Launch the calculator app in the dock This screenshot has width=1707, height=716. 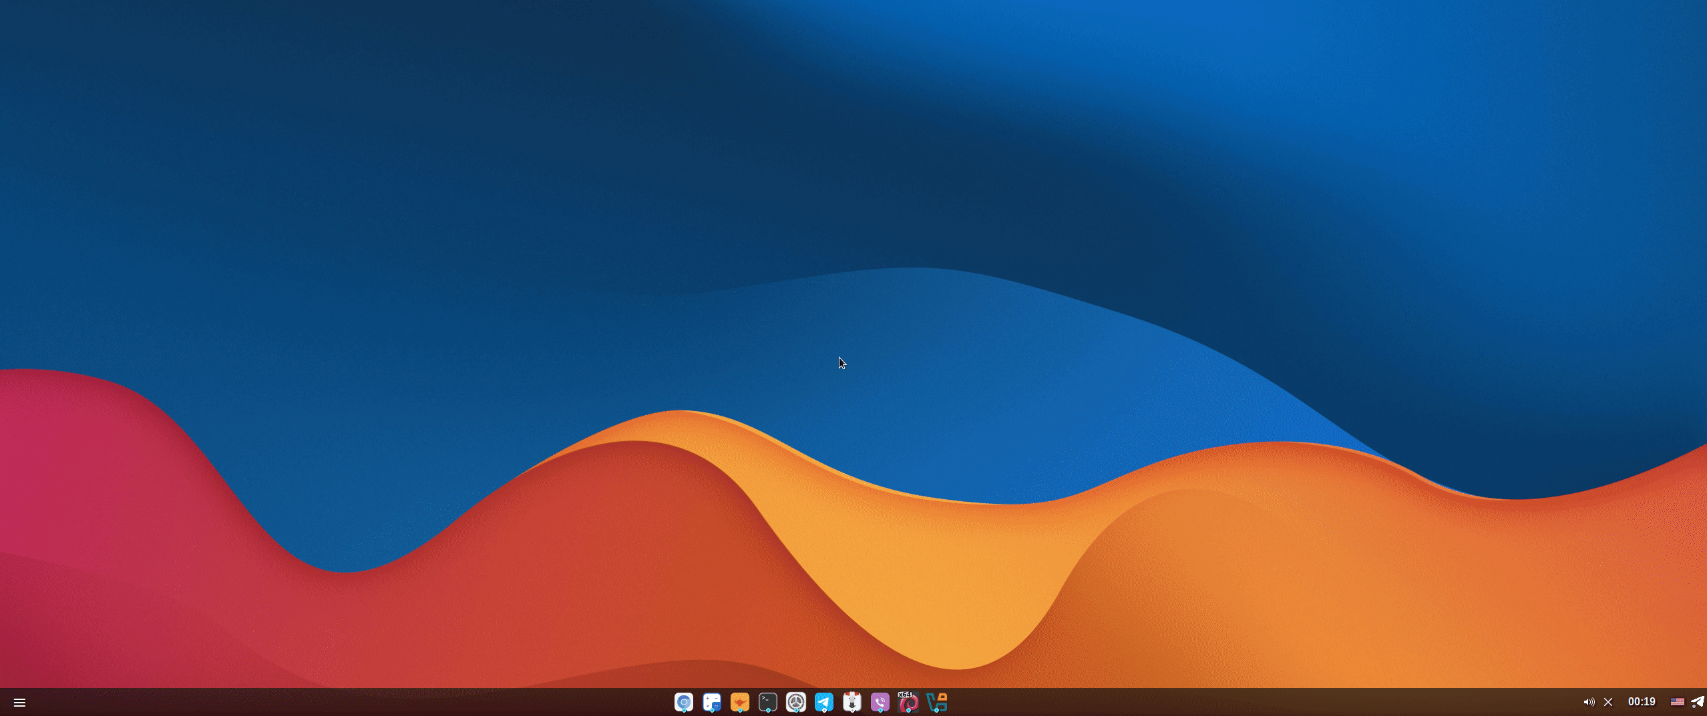coord(711,702)
